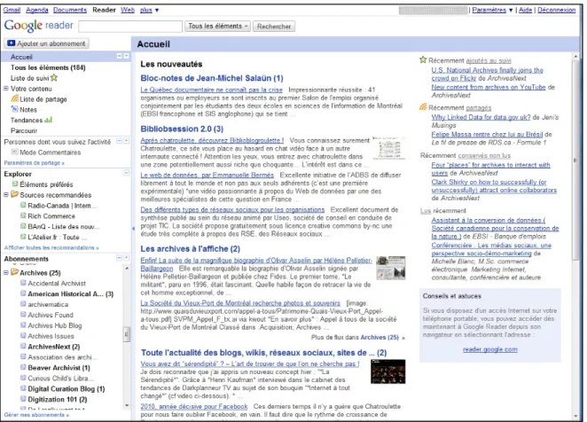Open the Paramètres dropdown arrow
Viewport: 587px width, 422px height.
(x=511, y=10)
